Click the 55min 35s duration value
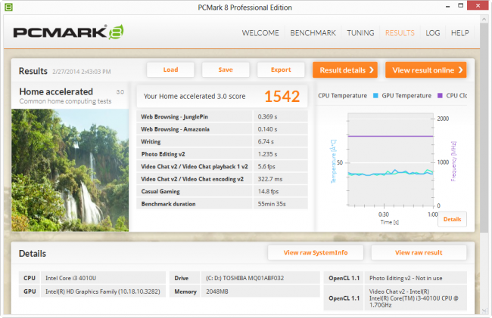The image size is (492, 318). click(272, 204)
